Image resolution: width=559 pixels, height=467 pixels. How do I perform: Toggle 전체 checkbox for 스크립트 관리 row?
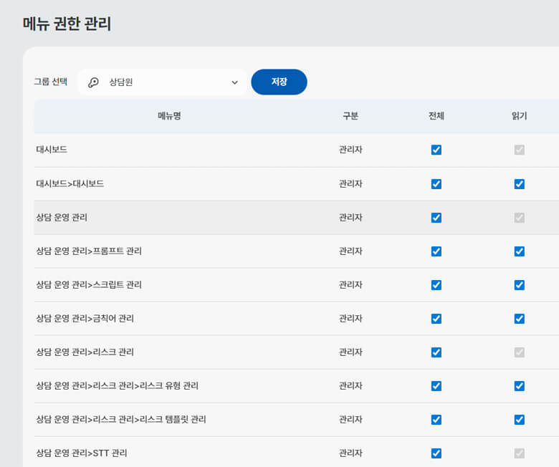pos(436,285)
